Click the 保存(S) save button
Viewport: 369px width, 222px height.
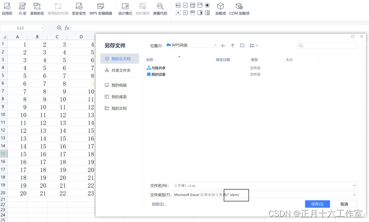tap(317, 204)
